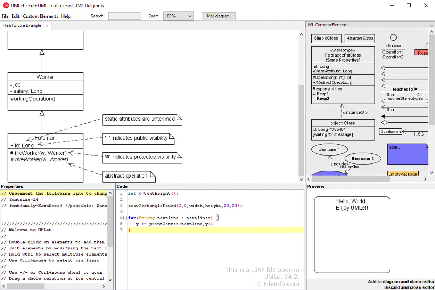Select the SimpleClass palette element
435x290 pixels.
326,38
